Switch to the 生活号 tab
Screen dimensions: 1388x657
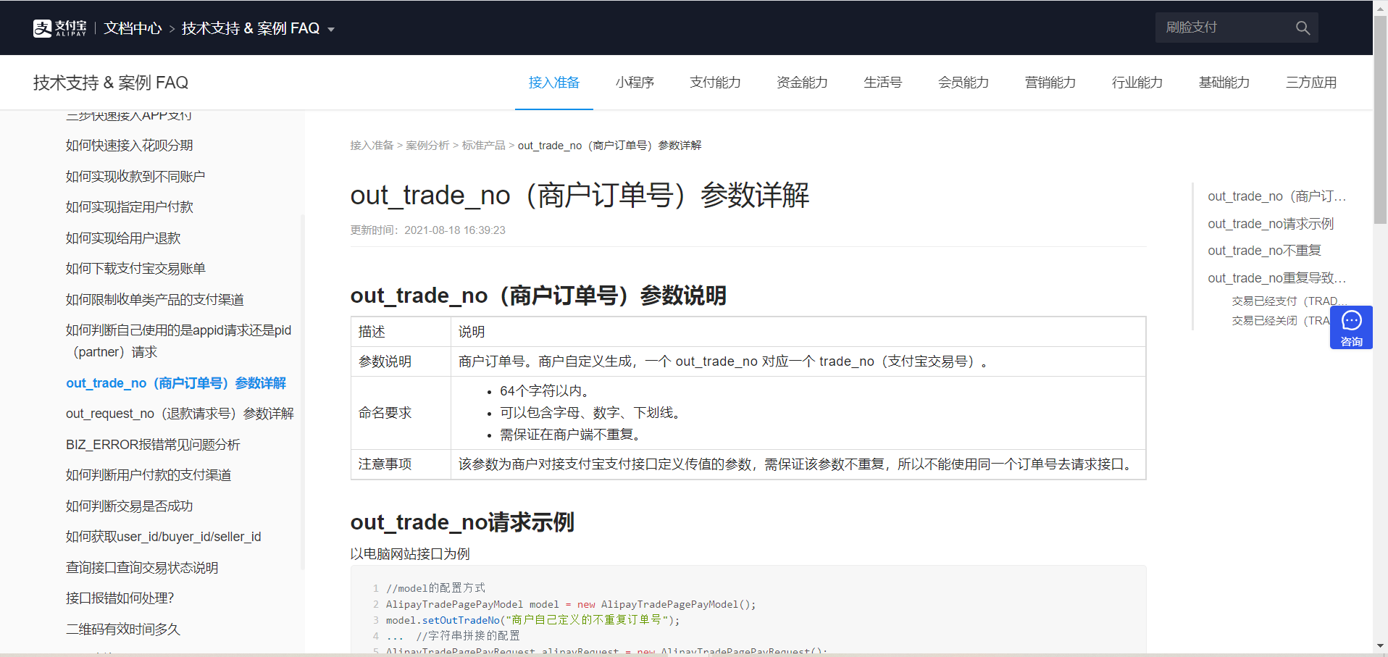point(882,83)
